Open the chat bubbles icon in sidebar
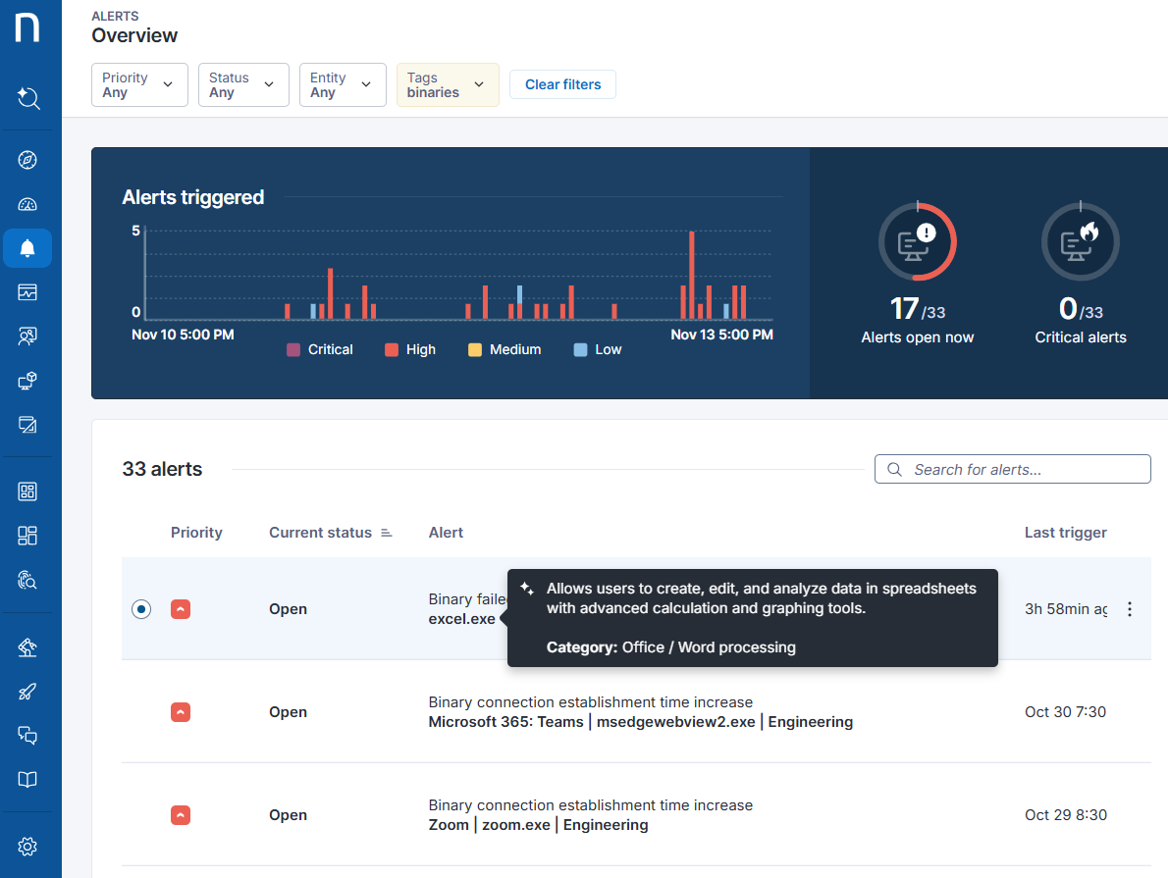This screenshot has height=878, width=1168. pyautogui.click(x=27, y=735)
